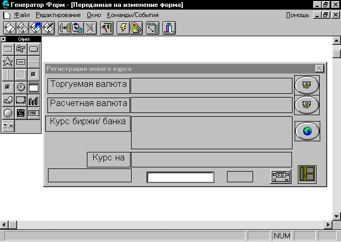Open the Помощь help menu
This screenshot has height=242, width=341.
click(x=297, y=15)
